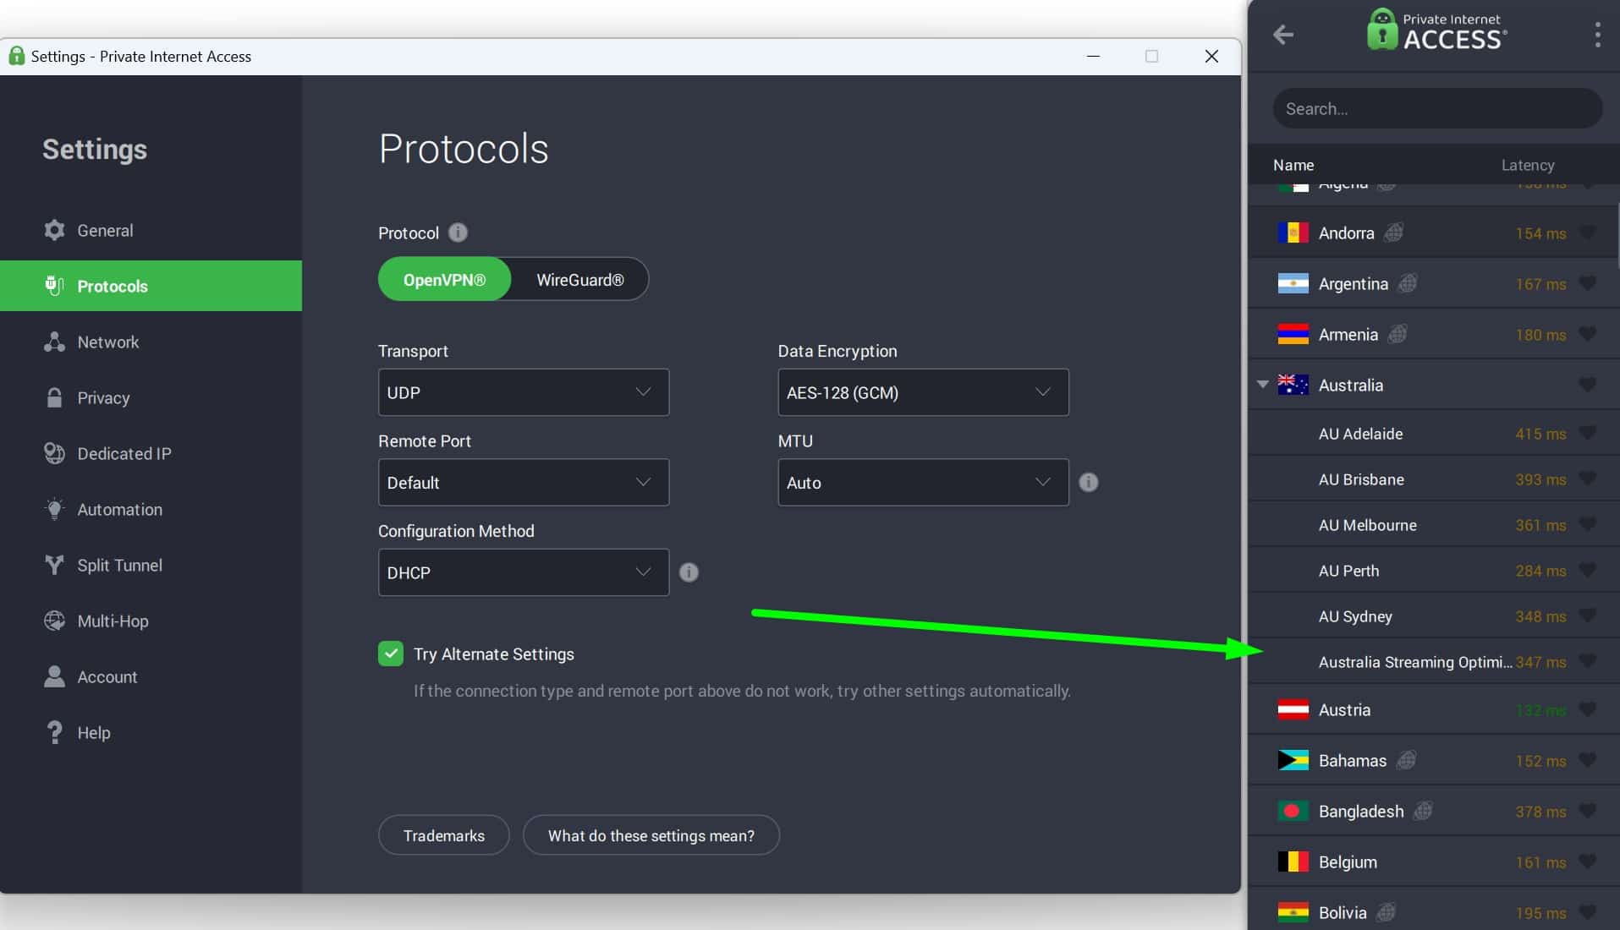Click the Automation lightbulb icon
The height and width of the screenshot is (930, 1620).
54,509
